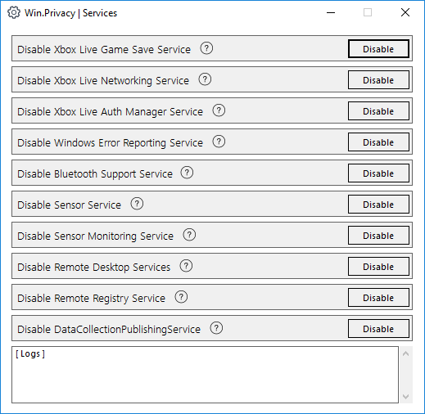Open help for Xbox Live Networking Service
Screen dimensions: 425x414
[x=205, y=79]
